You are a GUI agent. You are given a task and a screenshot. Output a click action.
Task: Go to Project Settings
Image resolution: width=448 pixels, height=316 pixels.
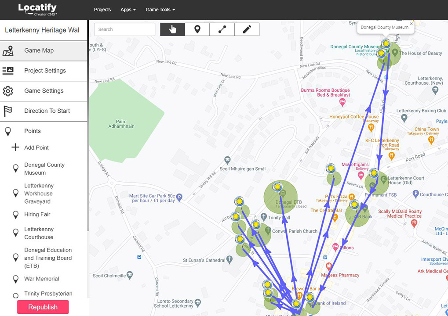(x=44, y=71)
